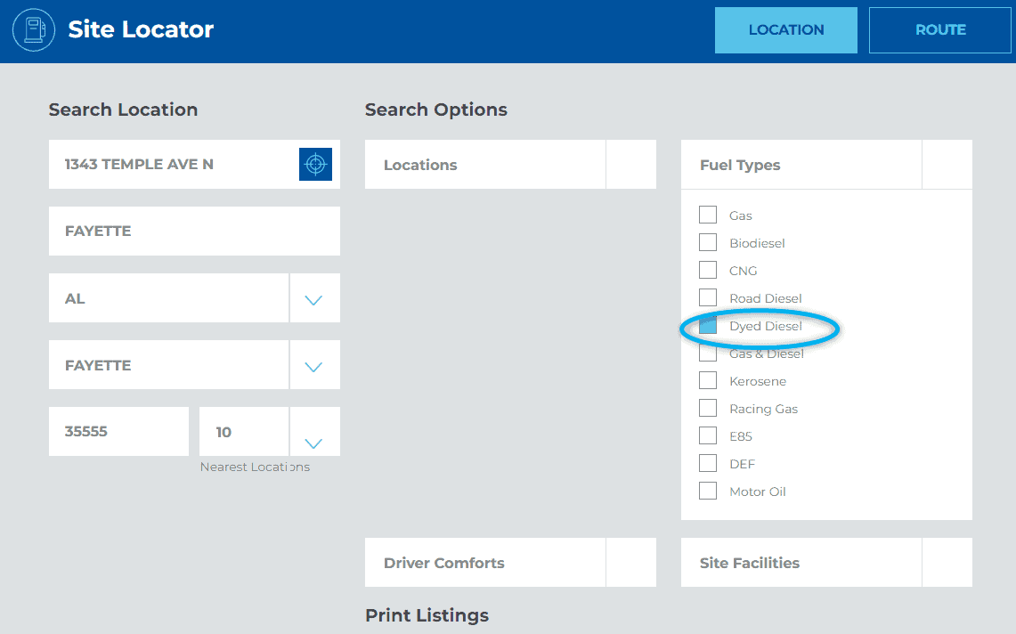Click the fuel pump Site Locator logo
This screenshot has width=1016, height=634.
click(x=34, y=30)
